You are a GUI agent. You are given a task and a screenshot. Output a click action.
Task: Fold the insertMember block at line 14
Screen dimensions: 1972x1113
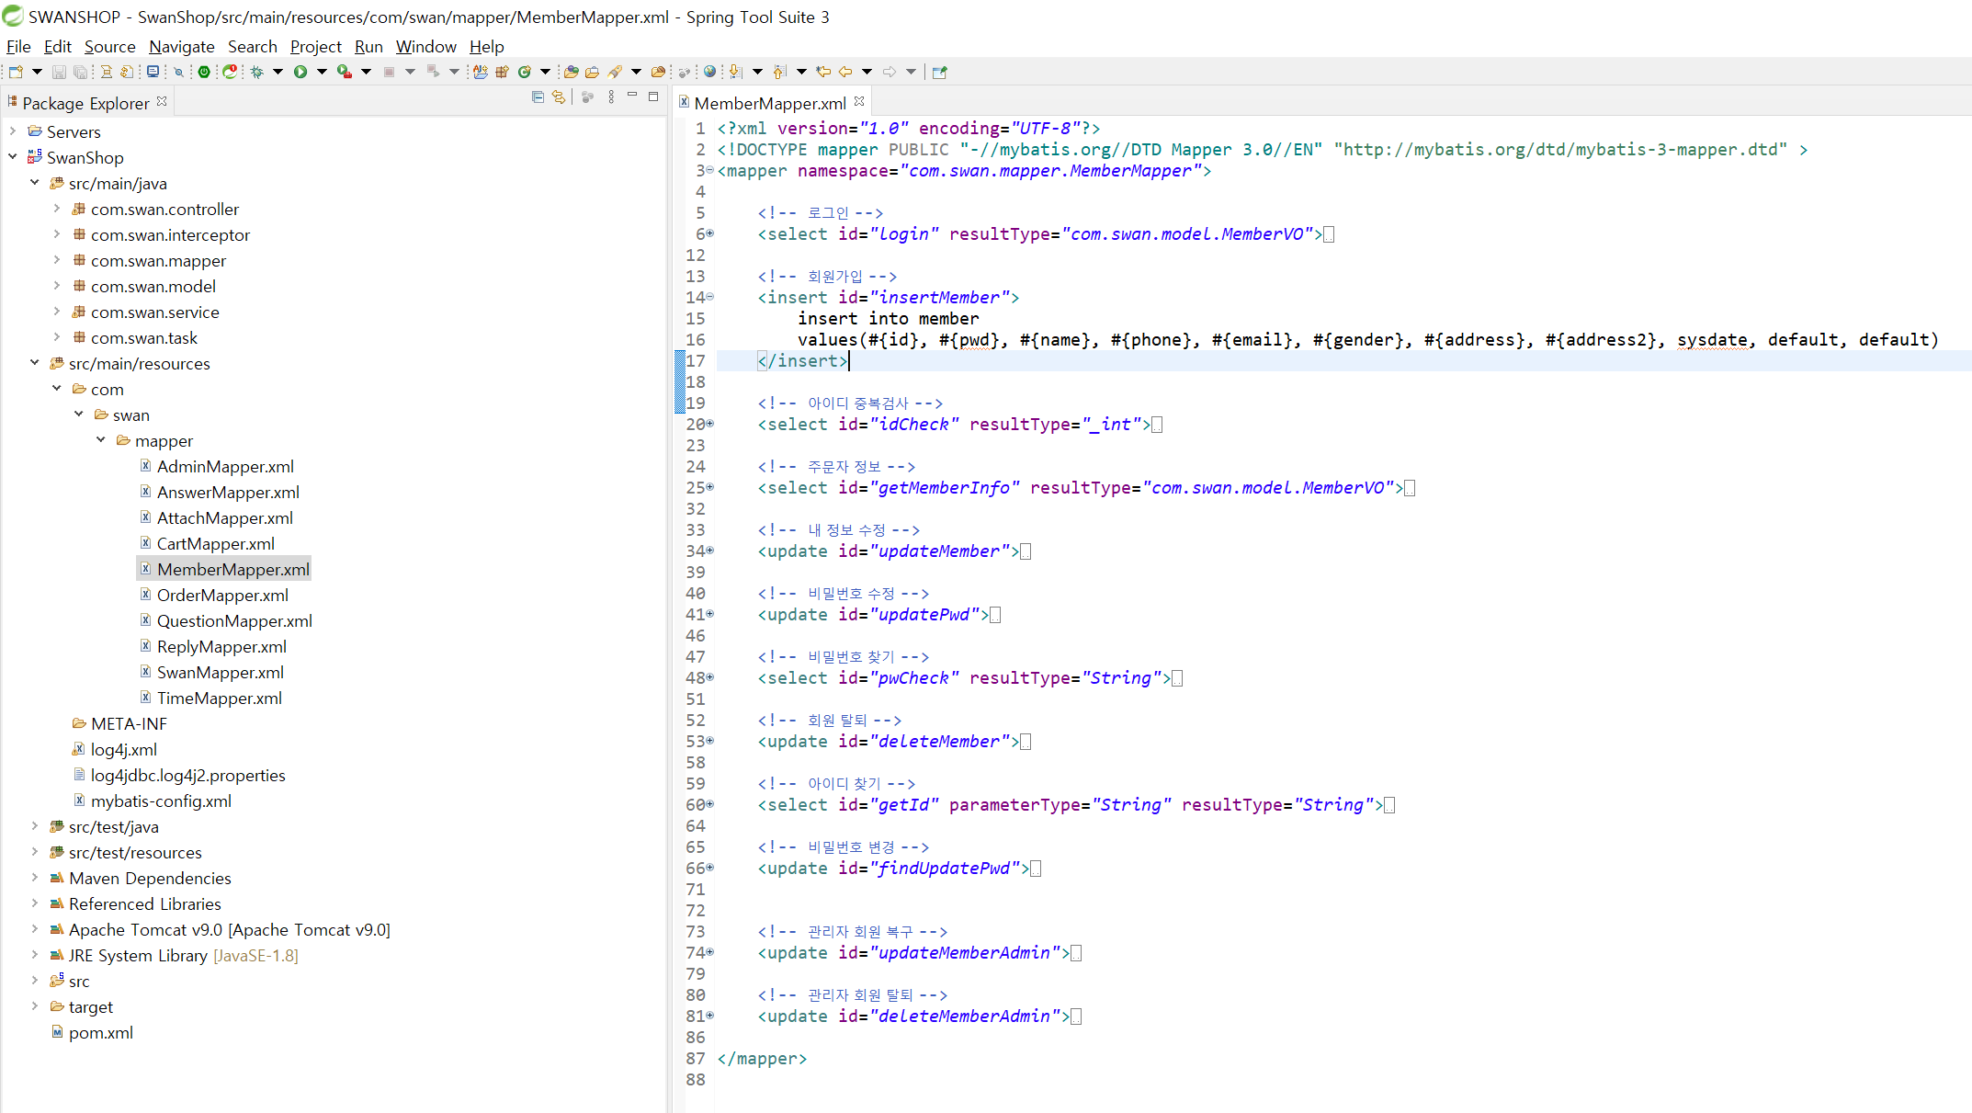[710, 298]
